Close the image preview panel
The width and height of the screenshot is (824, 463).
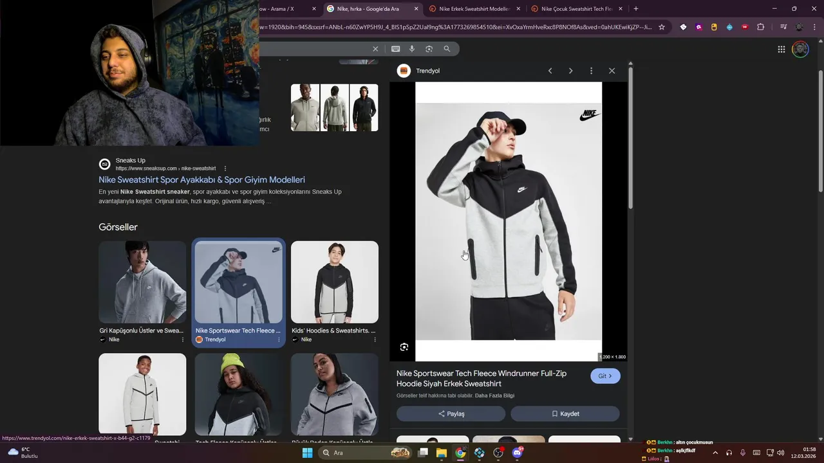pos(612,71)
